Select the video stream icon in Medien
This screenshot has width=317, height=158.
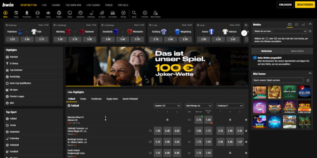pyautogui.click(x=290, y=24)
